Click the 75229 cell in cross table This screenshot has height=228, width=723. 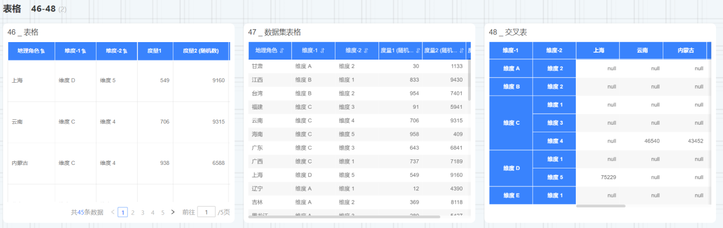[598, 177]
